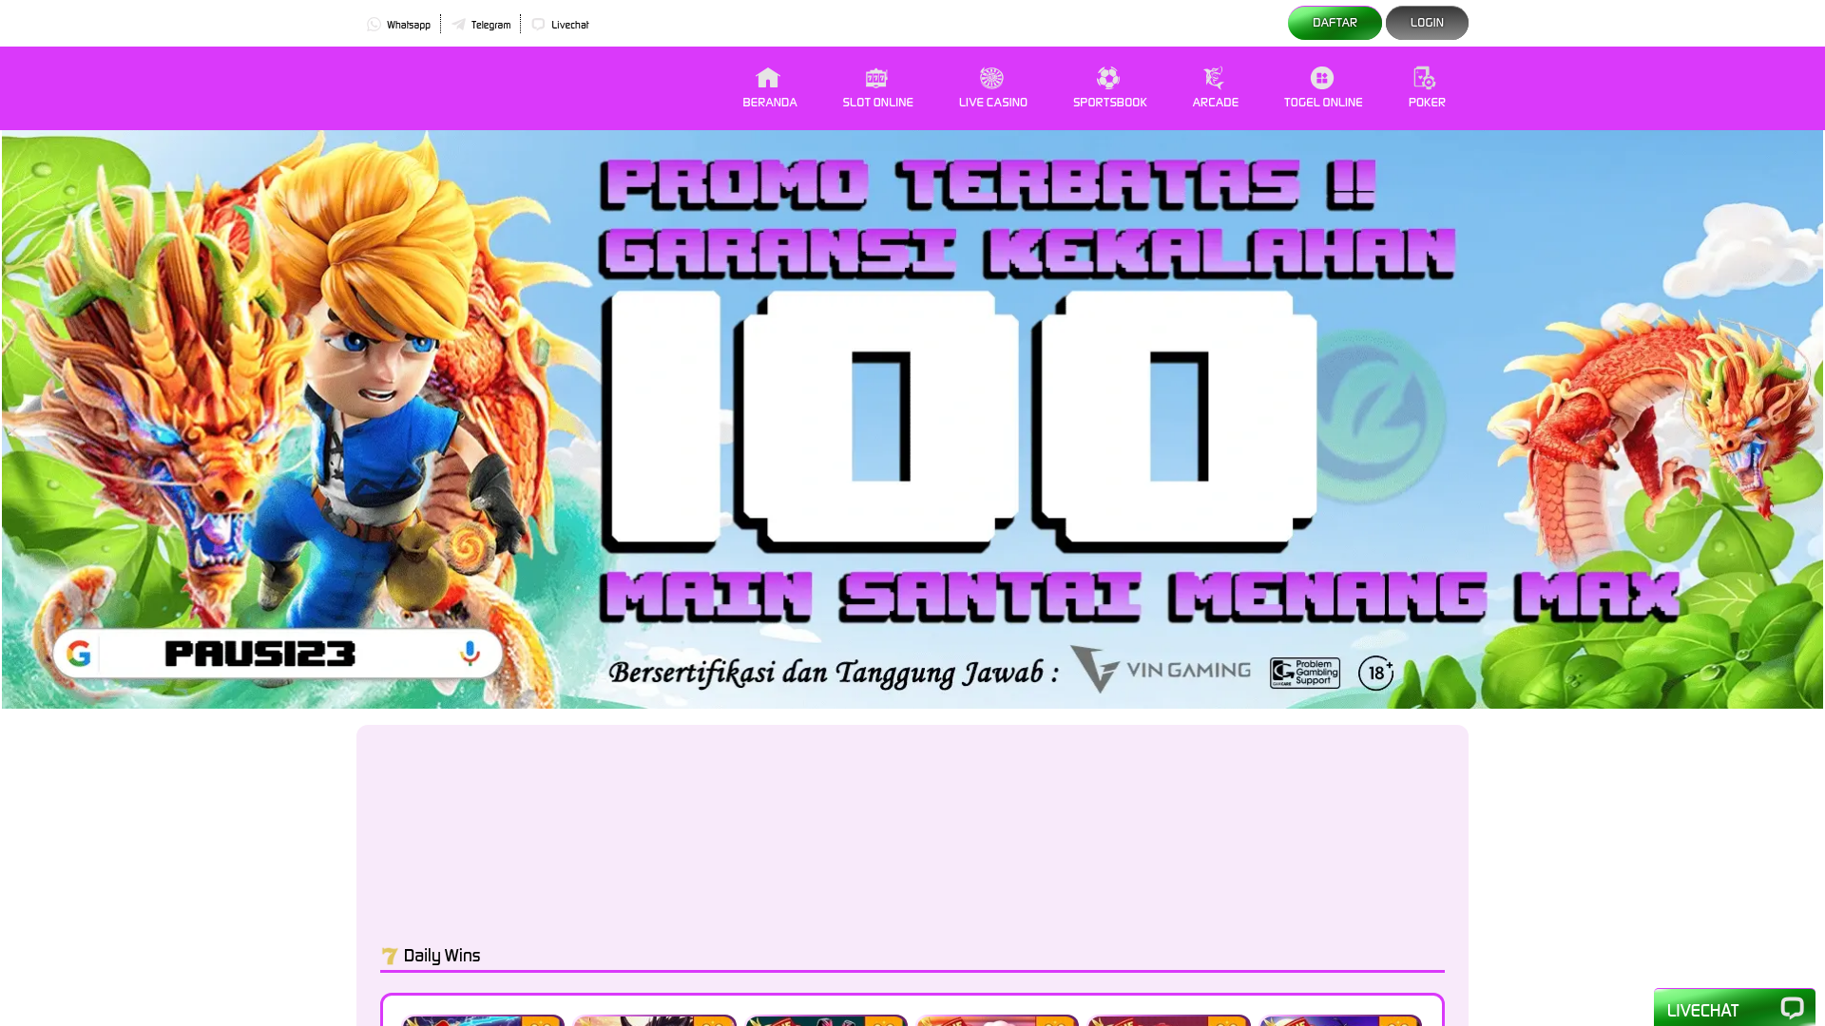Click the PAUSI23 search field in banner

278,654
